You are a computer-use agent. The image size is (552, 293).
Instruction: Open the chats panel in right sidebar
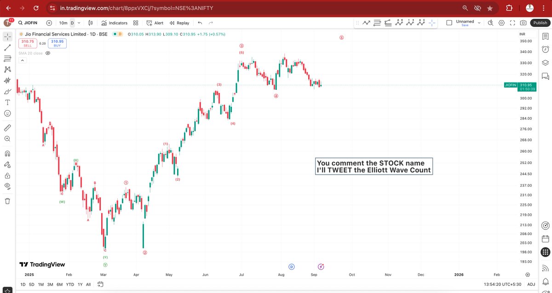pyautogui.click(x=545, y=76)
